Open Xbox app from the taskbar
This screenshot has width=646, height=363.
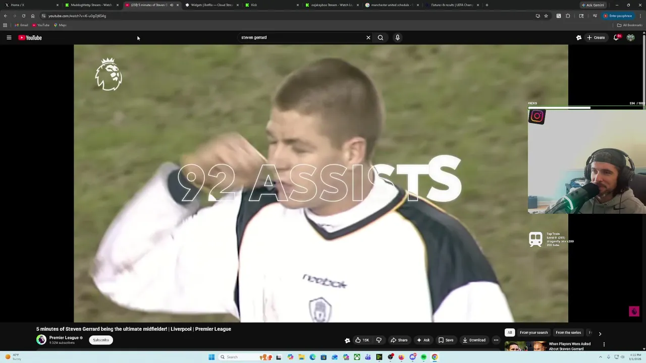(357, 357)
